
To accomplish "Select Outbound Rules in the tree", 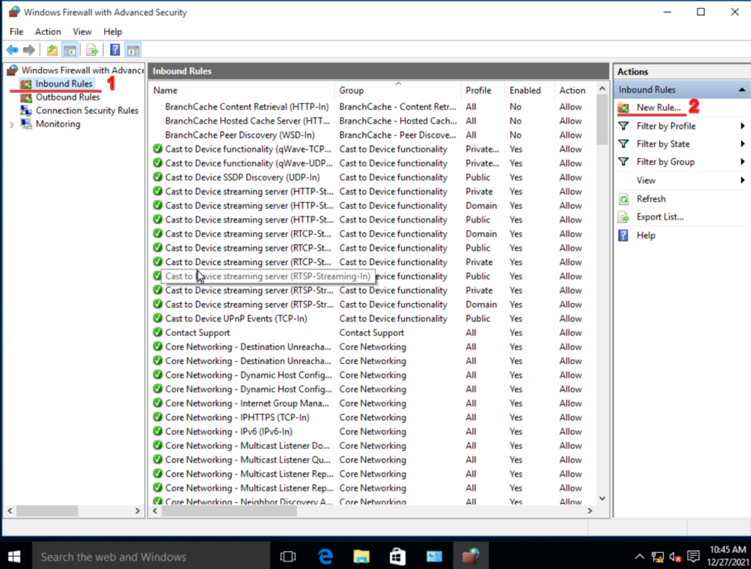I will (67, 97).
